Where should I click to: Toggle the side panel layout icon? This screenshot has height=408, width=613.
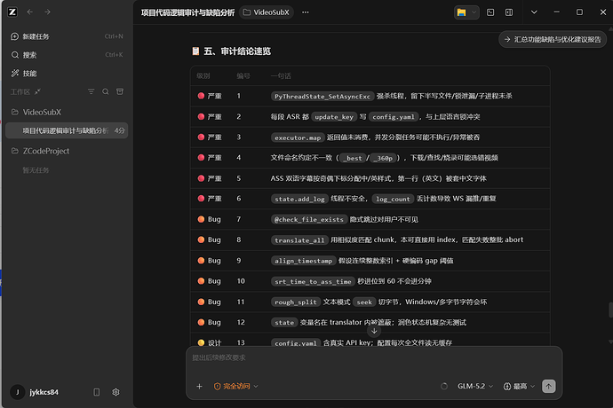point(509,12)
